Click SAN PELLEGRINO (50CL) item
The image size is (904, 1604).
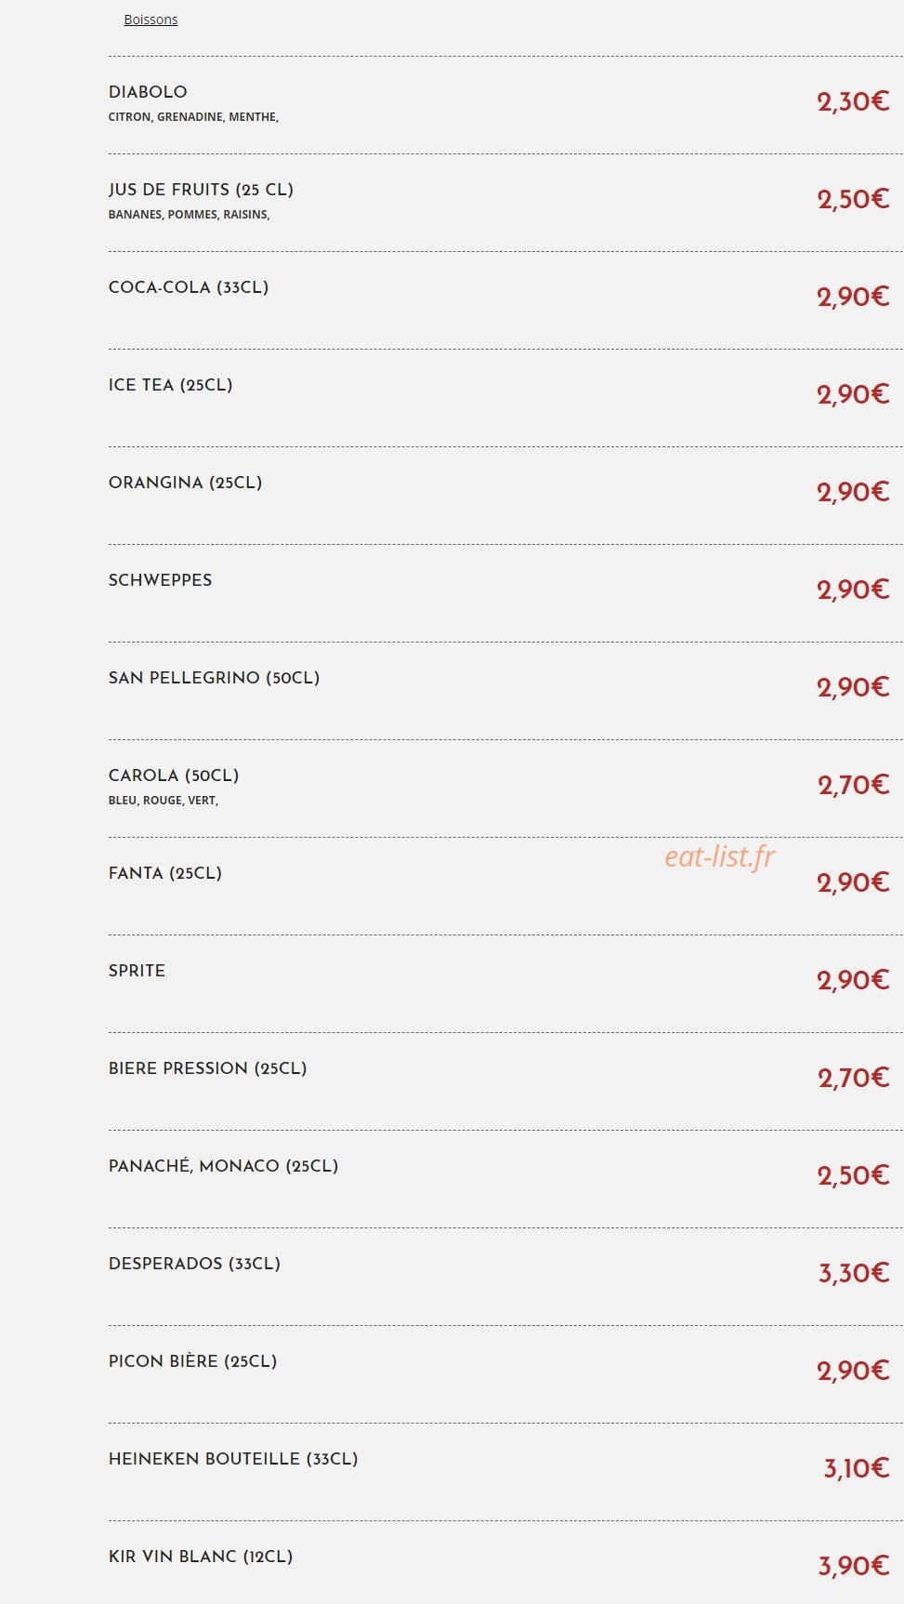[x=214, y=678]
